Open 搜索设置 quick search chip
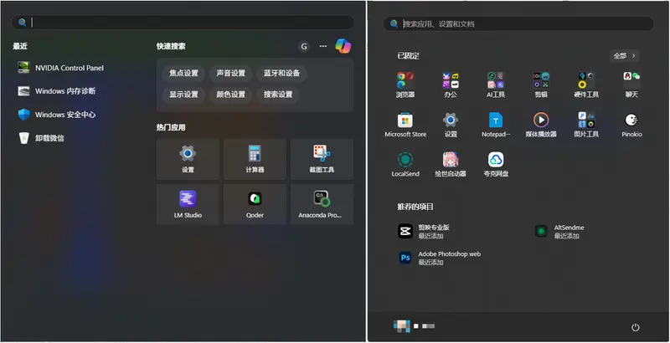 [278, 95]
